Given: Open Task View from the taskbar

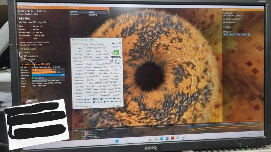Looking at the screenshot, I should (x=150, y=139).
